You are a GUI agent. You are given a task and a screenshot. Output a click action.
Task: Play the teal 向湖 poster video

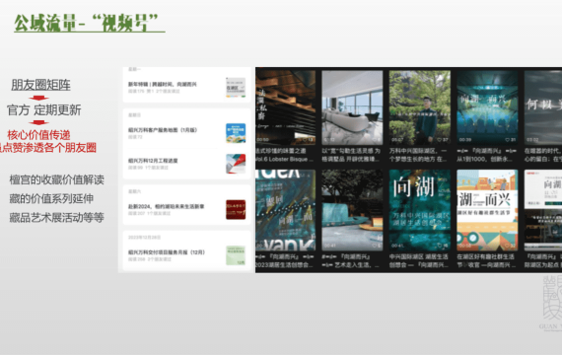pos(420,210)
